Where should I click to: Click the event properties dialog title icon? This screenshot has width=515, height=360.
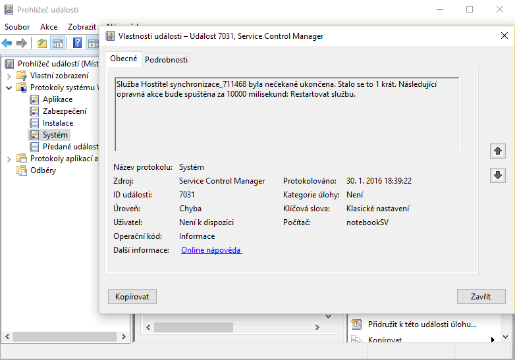110,36
